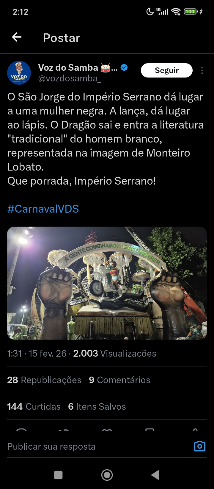Open Voz do Samba profile avatar
Screen dimensions: 214x489
[x=19, y=73]
